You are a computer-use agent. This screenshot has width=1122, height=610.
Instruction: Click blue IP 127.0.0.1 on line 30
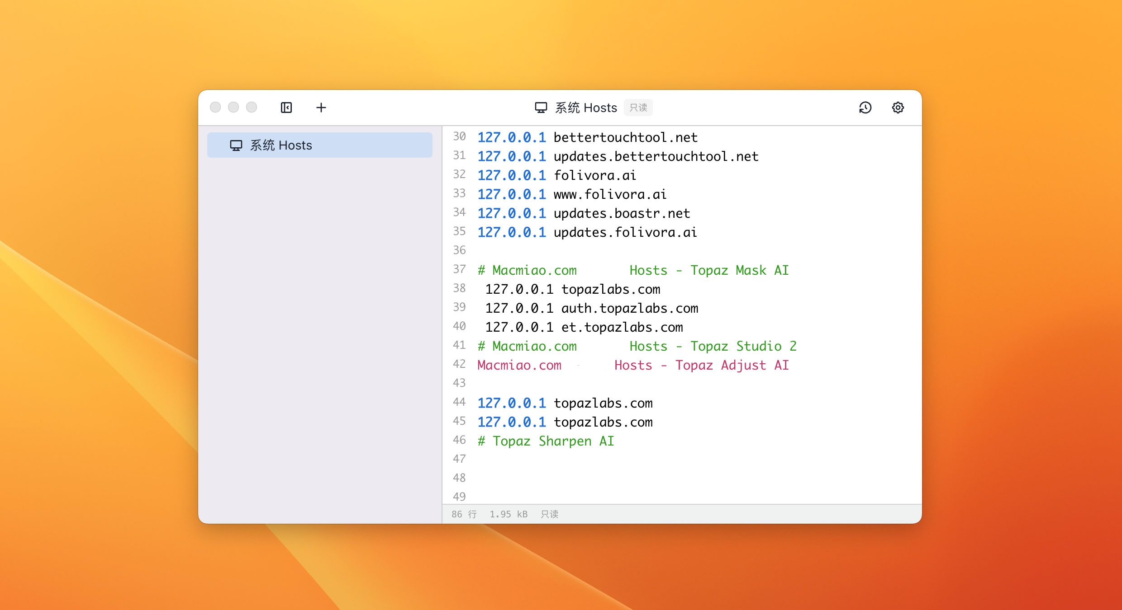512,137
